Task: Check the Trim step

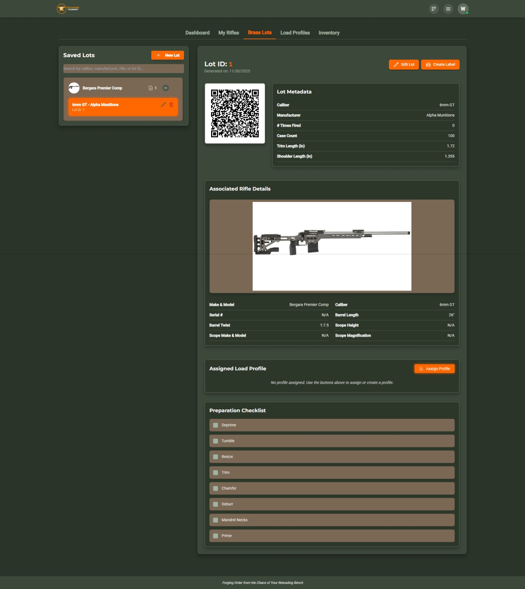Action: [x=215, y=472]
